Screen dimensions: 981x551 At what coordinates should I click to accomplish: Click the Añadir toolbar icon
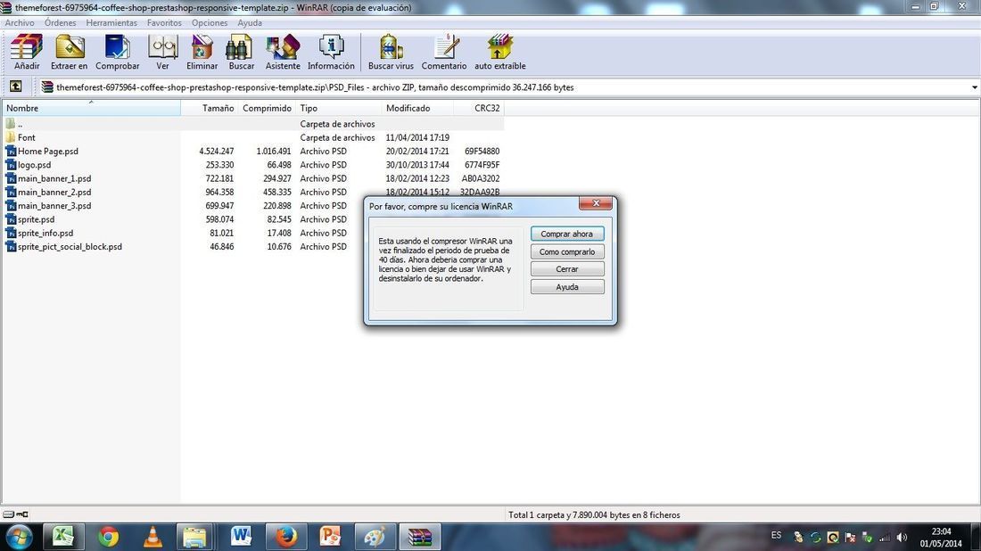point(27,53)
